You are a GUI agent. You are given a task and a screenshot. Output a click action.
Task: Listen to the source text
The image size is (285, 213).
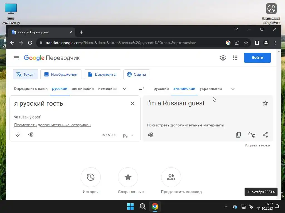pyautogui.click(x=31, y=135)
